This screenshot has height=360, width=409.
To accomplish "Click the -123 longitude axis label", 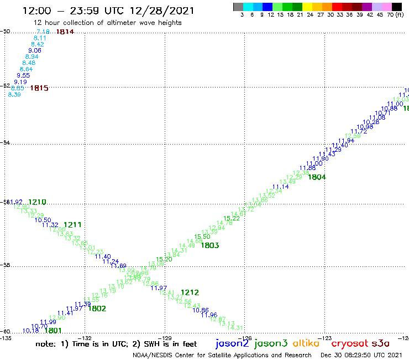I will tap(325, 338).
